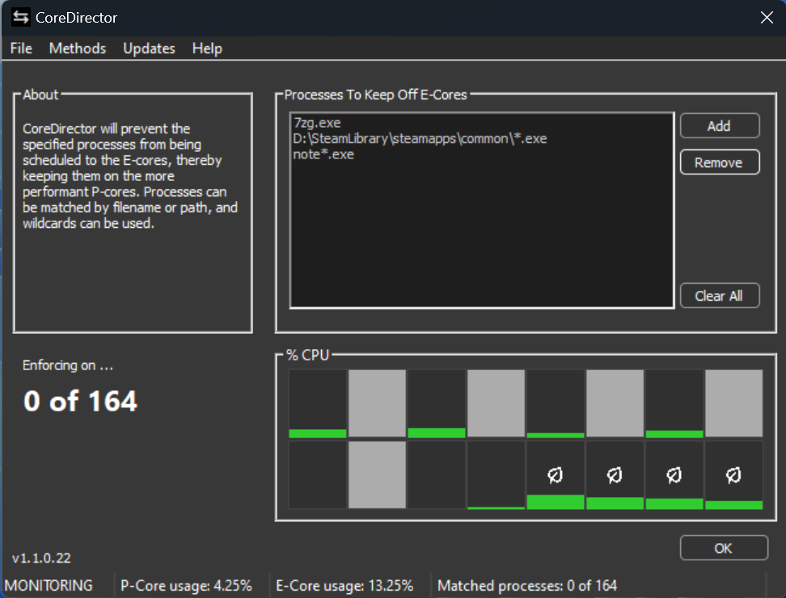
Task: Click the Remove button
Action: [x=719, y=162]
